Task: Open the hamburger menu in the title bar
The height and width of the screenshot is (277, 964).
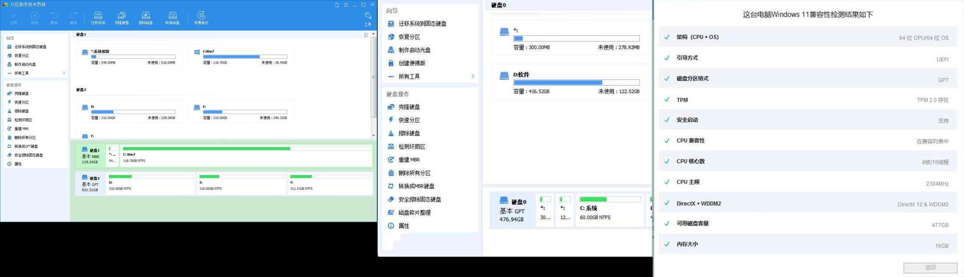Action: (346, 5)
